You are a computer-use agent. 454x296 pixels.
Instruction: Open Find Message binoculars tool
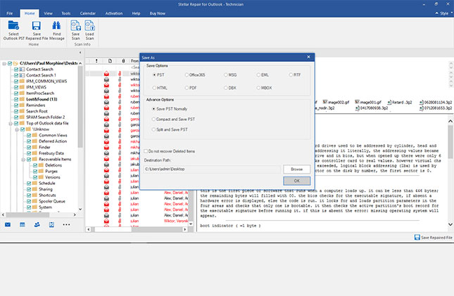click(56, 26)
